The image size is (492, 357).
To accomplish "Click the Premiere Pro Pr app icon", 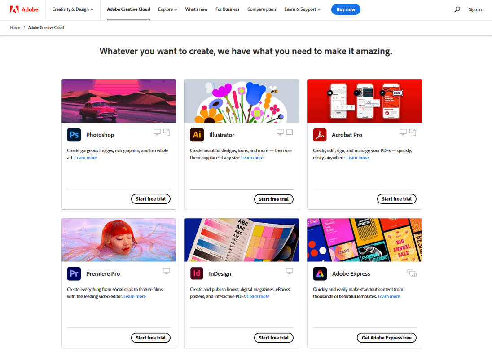I will point(74,273).
